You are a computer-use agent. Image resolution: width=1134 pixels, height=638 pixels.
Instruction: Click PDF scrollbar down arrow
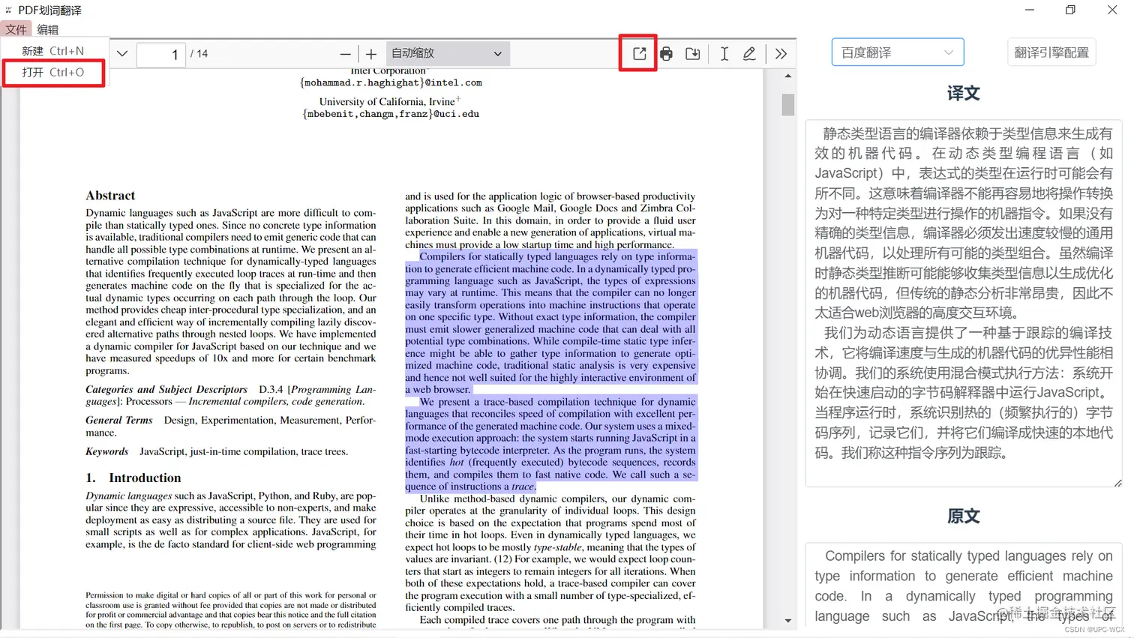787,621
